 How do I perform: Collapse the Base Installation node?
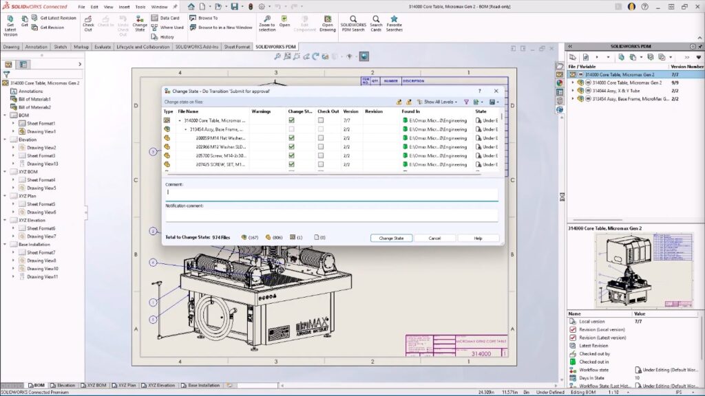(x=5, y=245)
